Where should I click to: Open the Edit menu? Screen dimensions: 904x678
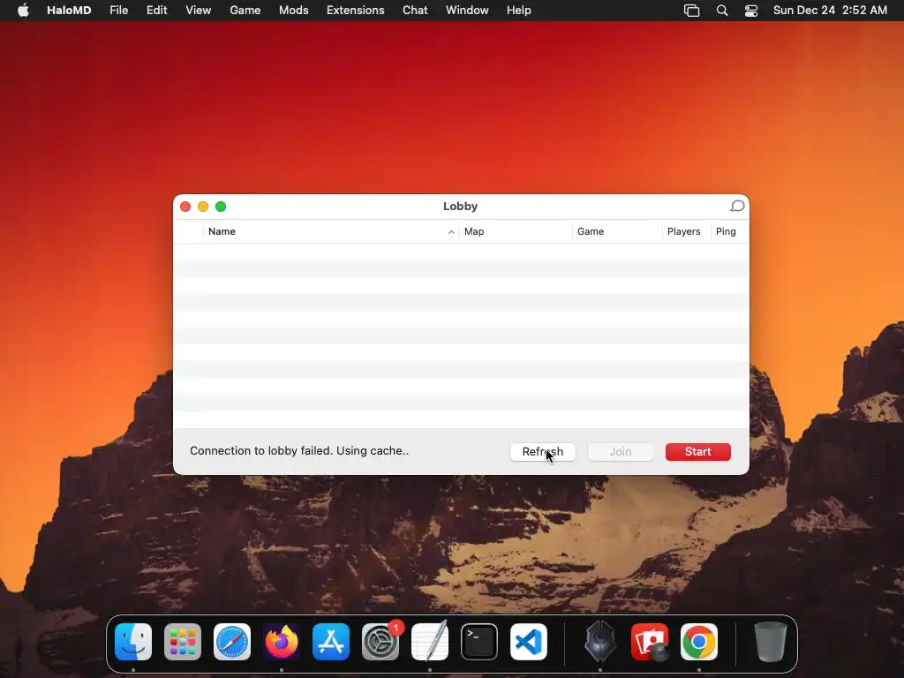pos(157,11)
